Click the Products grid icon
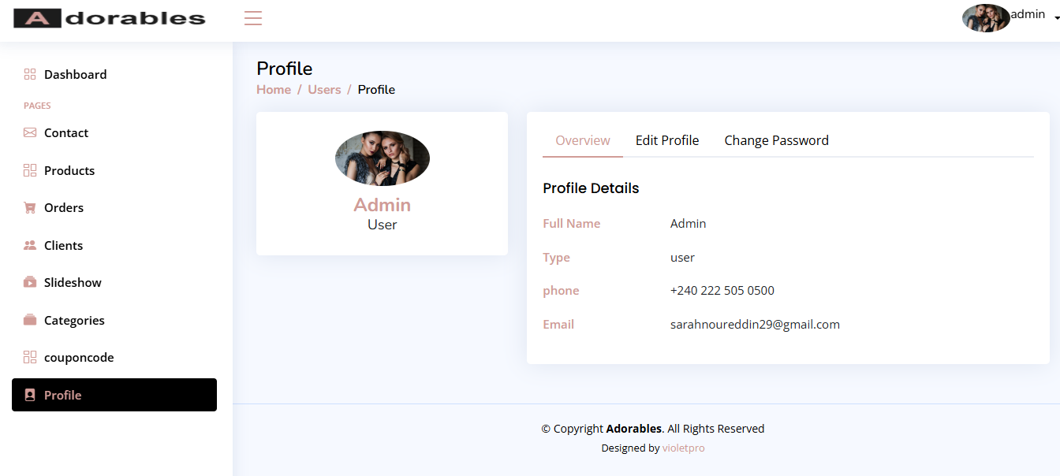Image resolution: width=1060 pixels, height=476 pixels. (x=30, y=170)
